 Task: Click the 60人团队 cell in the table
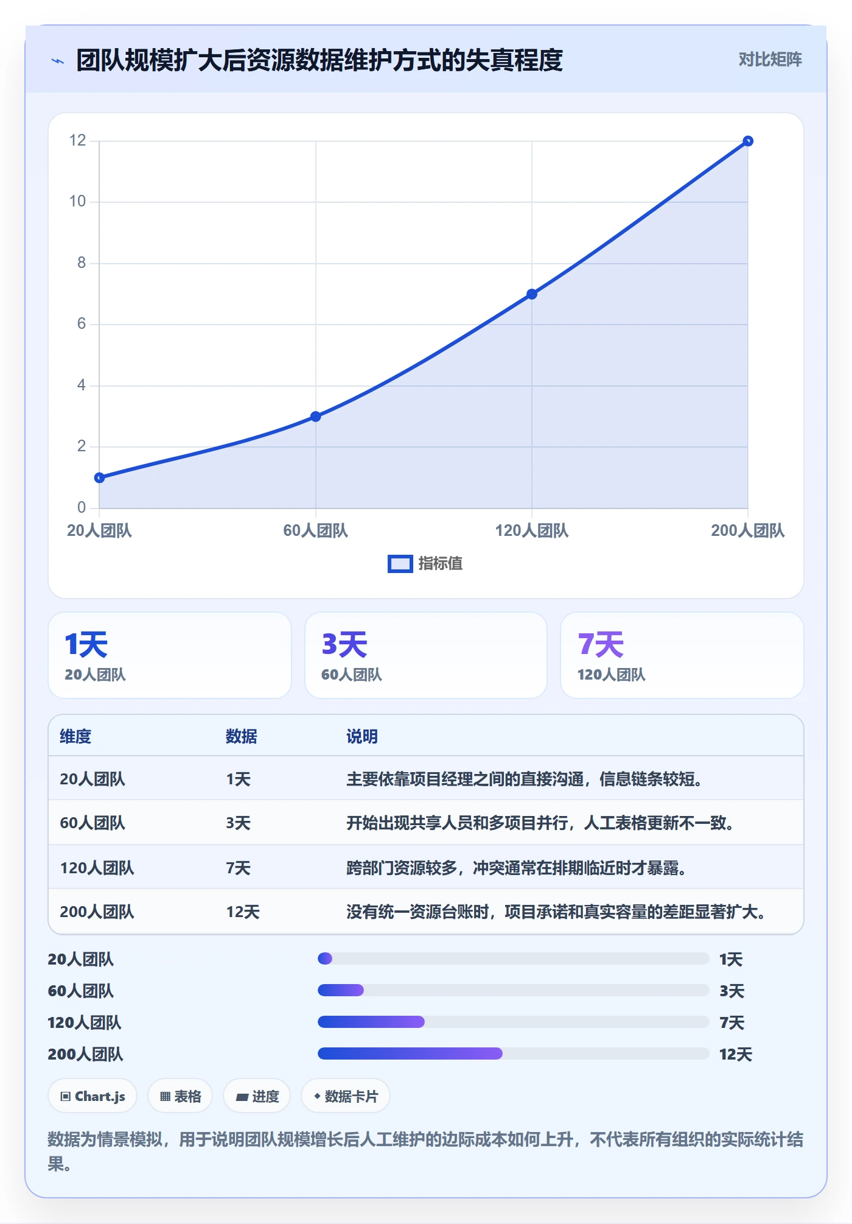[x=93, y=823]
